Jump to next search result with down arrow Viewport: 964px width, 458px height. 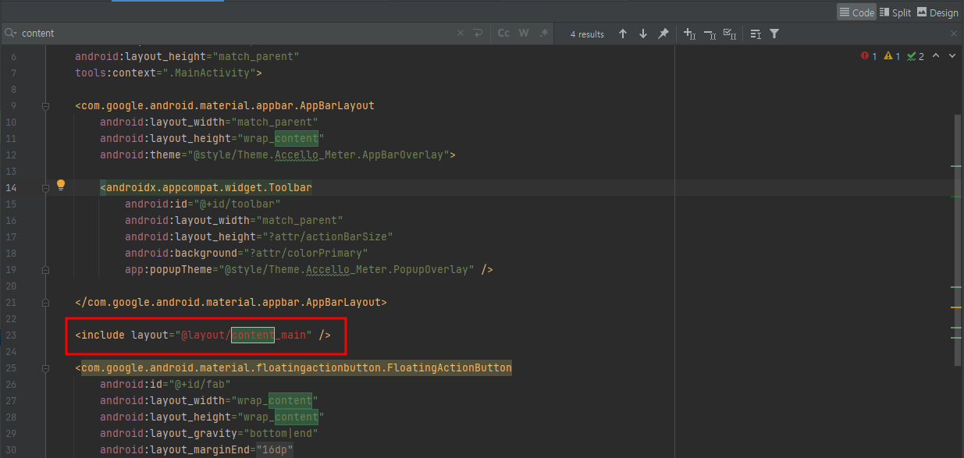[x=642, y=34]
